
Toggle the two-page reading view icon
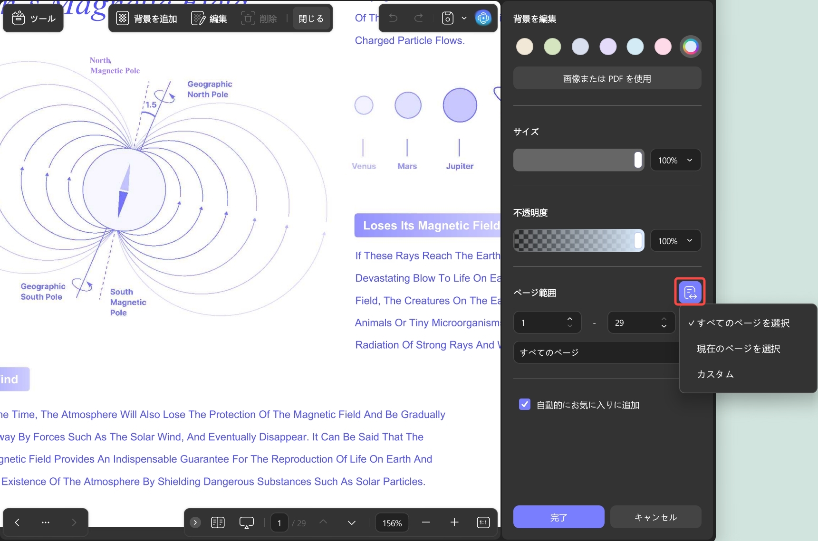tap(218, 522)
